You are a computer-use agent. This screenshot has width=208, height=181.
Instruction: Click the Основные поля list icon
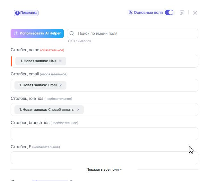point(130,13)
